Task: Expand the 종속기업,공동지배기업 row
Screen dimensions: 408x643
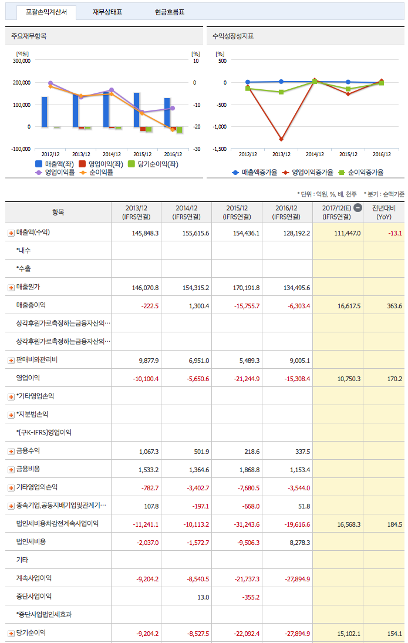Action: point(11,506)
